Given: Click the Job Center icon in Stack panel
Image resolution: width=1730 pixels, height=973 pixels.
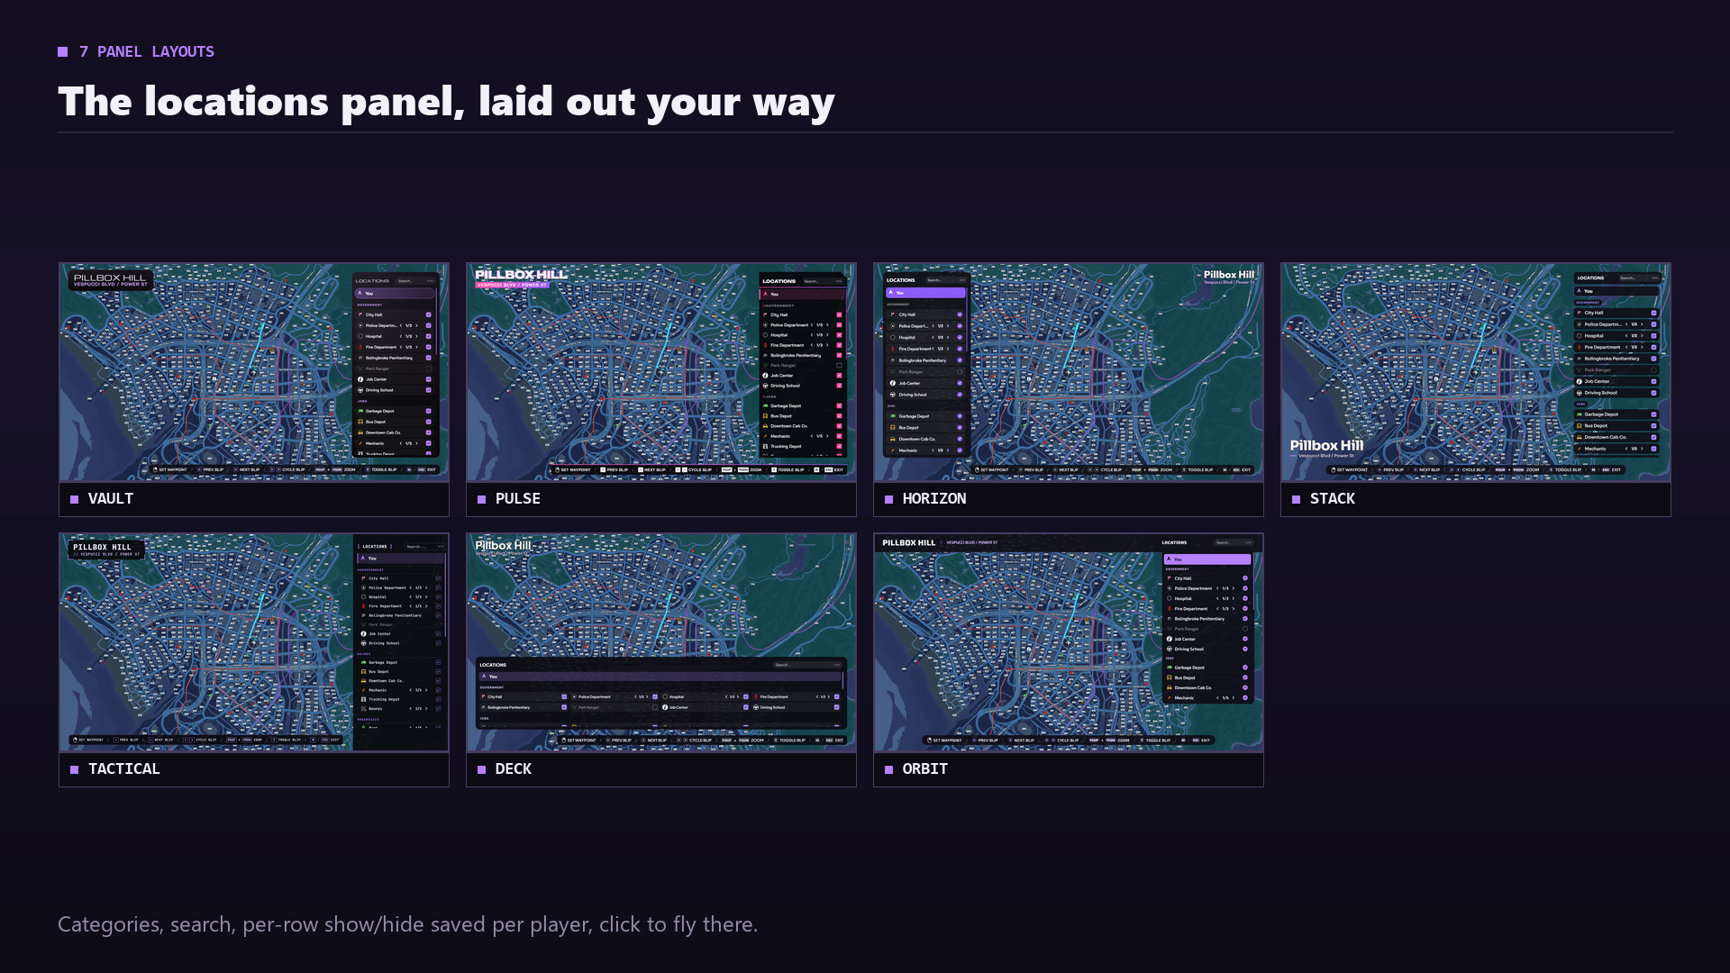Looking at the screenshot, I should point(1580,381).
